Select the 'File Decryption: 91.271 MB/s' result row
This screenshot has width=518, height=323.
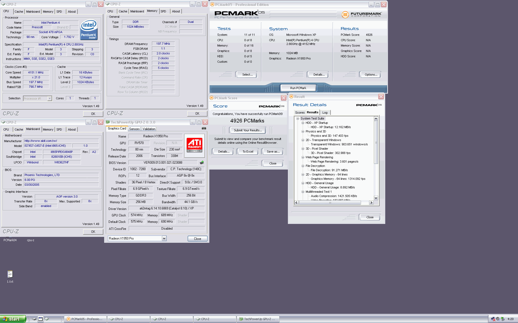tap(329, 170)
